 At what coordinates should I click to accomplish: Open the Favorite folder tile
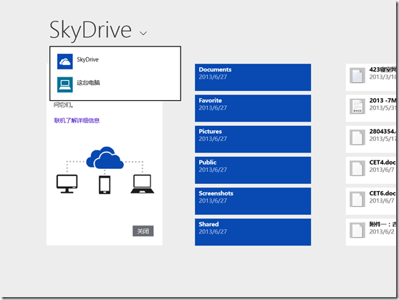[253, 108]
